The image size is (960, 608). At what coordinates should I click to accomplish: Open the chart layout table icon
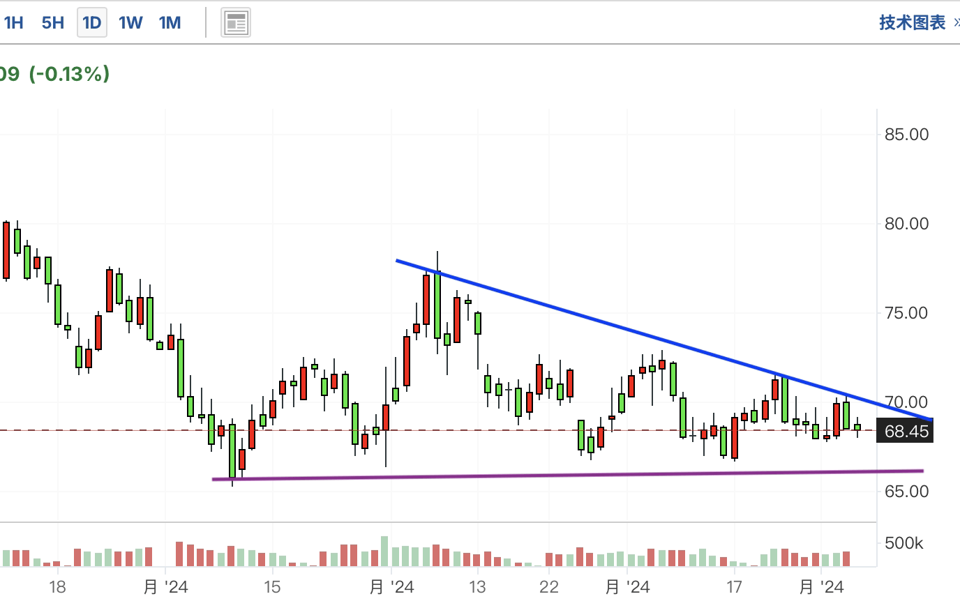pyautogui.click(x=236, y=23)
